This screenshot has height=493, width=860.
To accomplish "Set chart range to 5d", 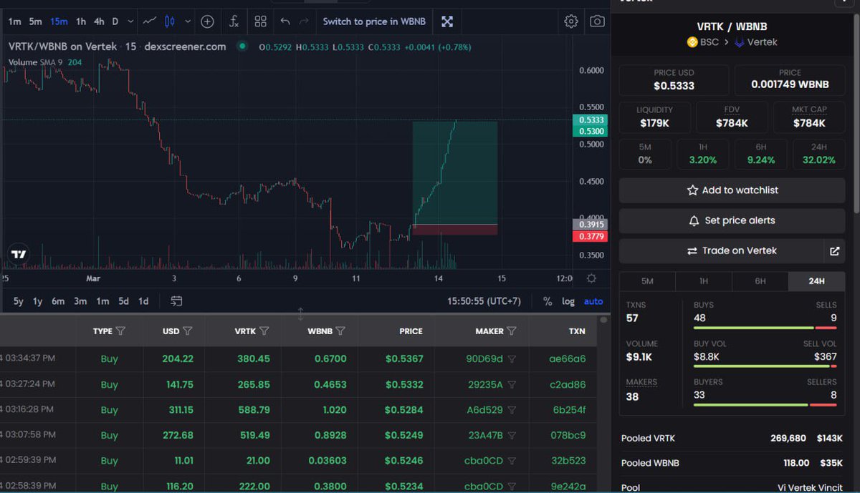I will pos(123,301).
